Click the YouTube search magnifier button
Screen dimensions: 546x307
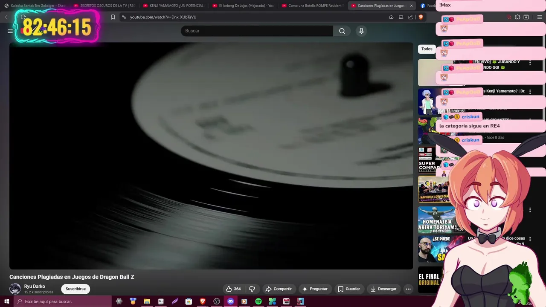pyautogui.click(x=342, y=31)
